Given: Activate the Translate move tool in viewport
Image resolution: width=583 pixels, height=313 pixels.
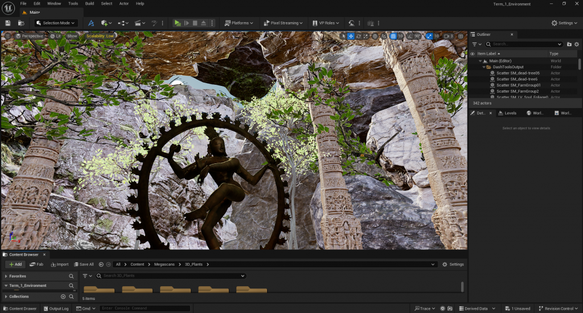Looking at the screenshot, I should pyautogui.click(x=351, y=36).
